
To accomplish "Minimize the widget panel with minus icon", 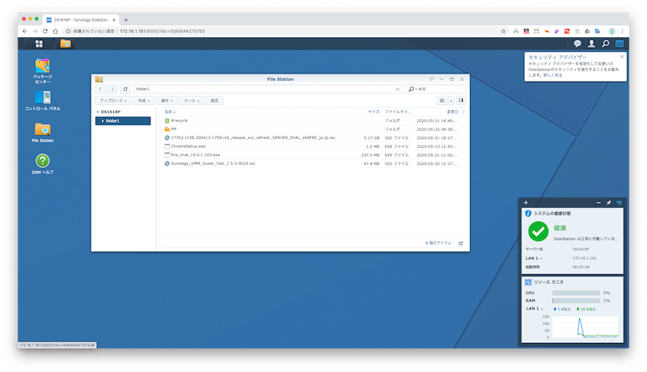I will tap(598, 202).
